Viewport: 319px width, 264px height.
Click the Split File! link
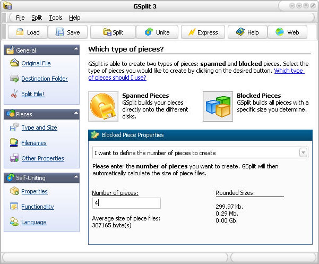pyautogui.click(x=33, y=94)
